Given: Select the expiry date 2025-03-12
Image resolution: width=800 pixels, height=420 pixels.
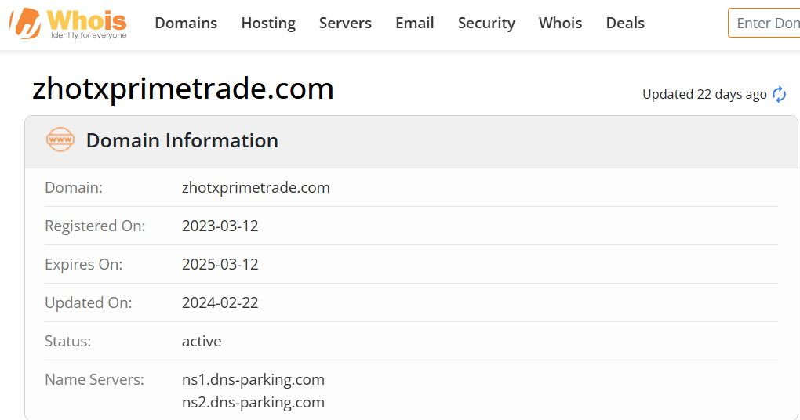Looking at the screenshot, I should point(220,264).
